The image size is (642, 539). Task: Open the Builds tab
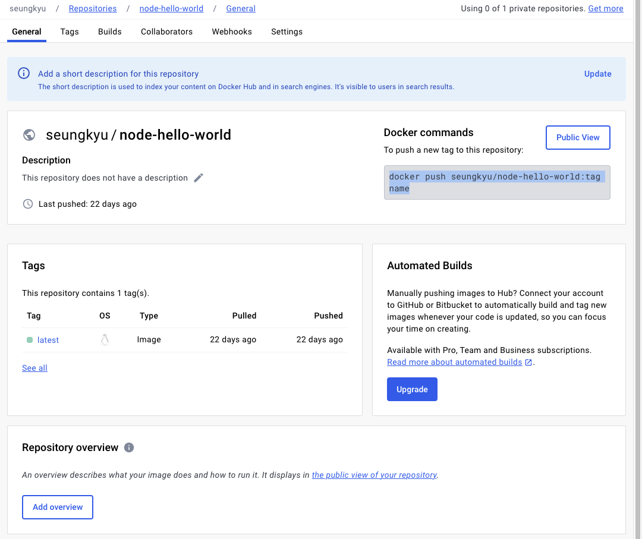[110, 31]
